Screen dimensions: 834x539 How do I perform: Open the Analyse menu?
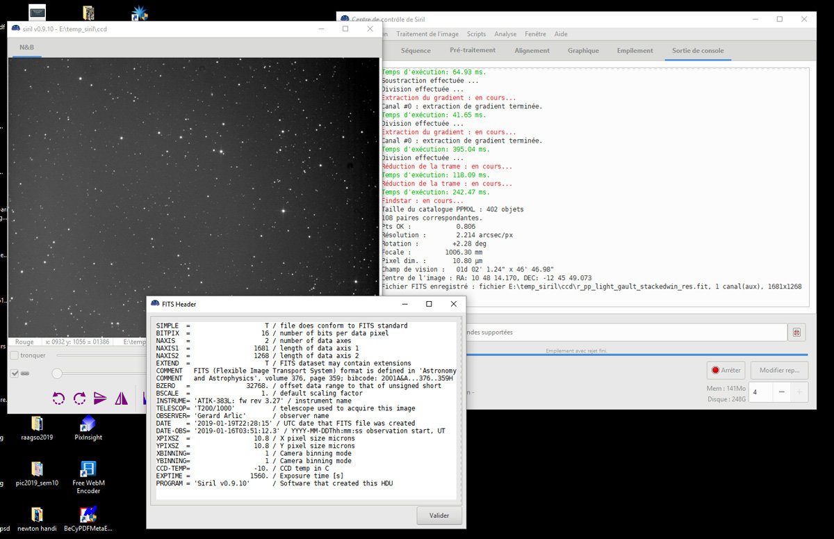(x=505, y=34)
